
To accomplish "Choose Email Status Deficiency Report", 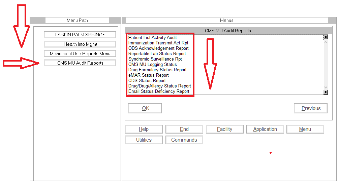I will (159, 91).
